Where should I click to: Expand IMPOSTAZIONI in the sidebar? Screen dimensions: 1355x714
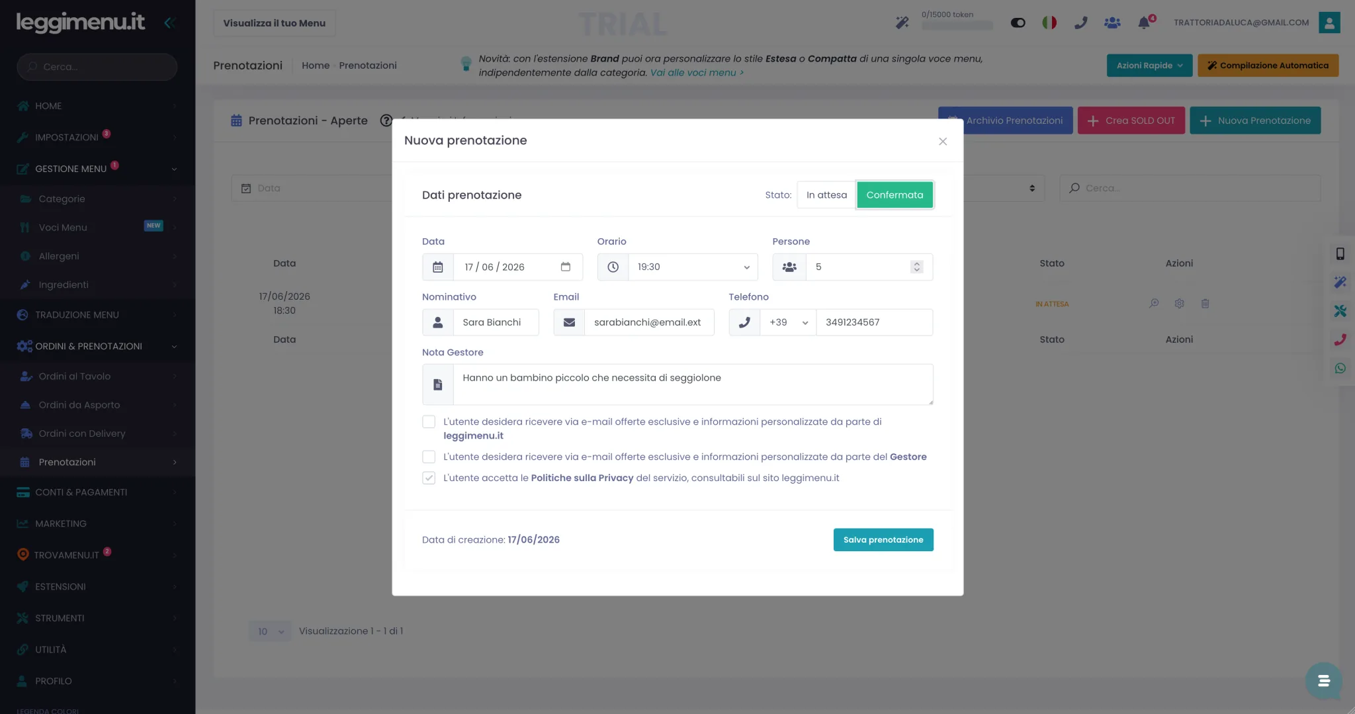pos(97,137)
